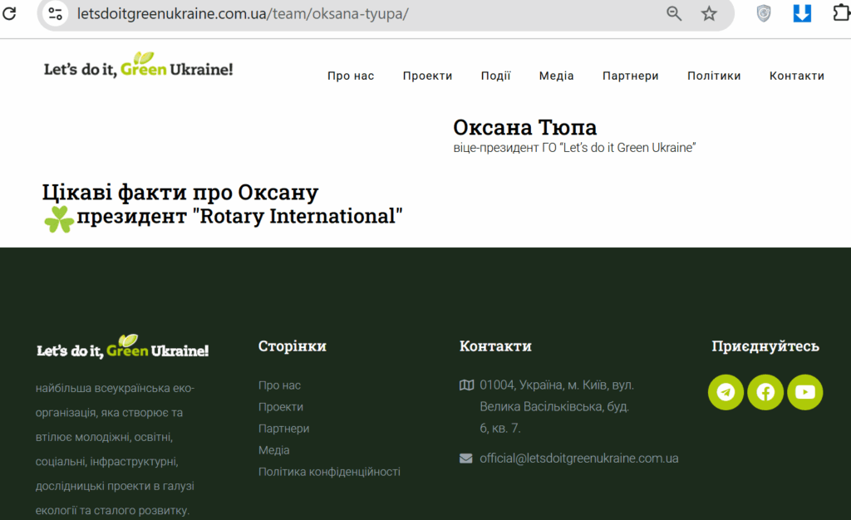Follow the footer Медіа link
The image size is (851, 520).
coord(274,450)
